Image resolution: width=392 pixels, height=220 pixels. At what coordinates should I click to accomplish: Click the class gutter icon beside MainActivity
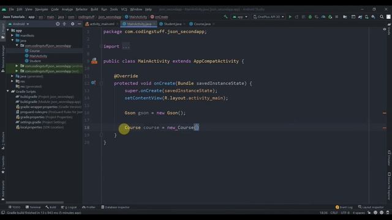[94, 61]
